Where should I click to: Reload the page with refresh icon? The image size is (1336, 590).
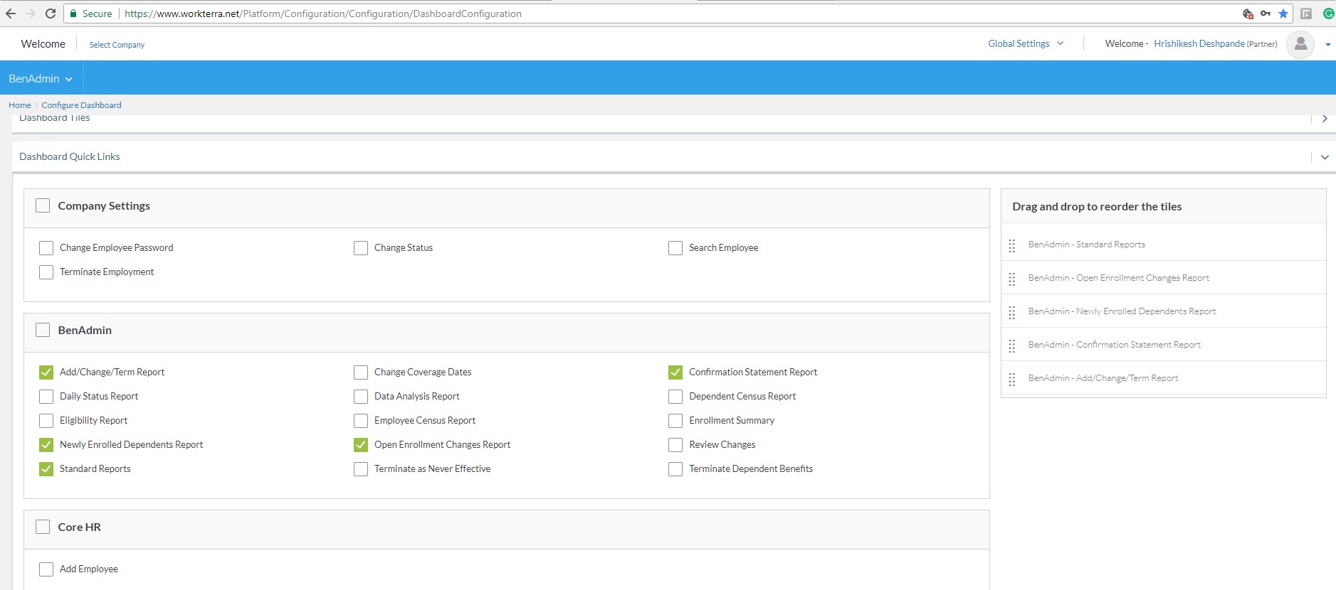pyautogui.click(x=51, y=14)
